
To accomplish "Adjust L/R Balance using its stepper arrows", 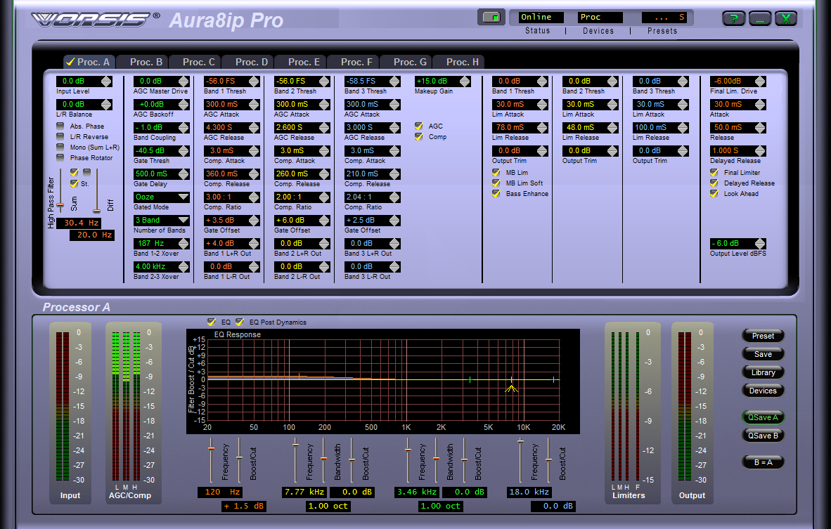I will 107,104.
